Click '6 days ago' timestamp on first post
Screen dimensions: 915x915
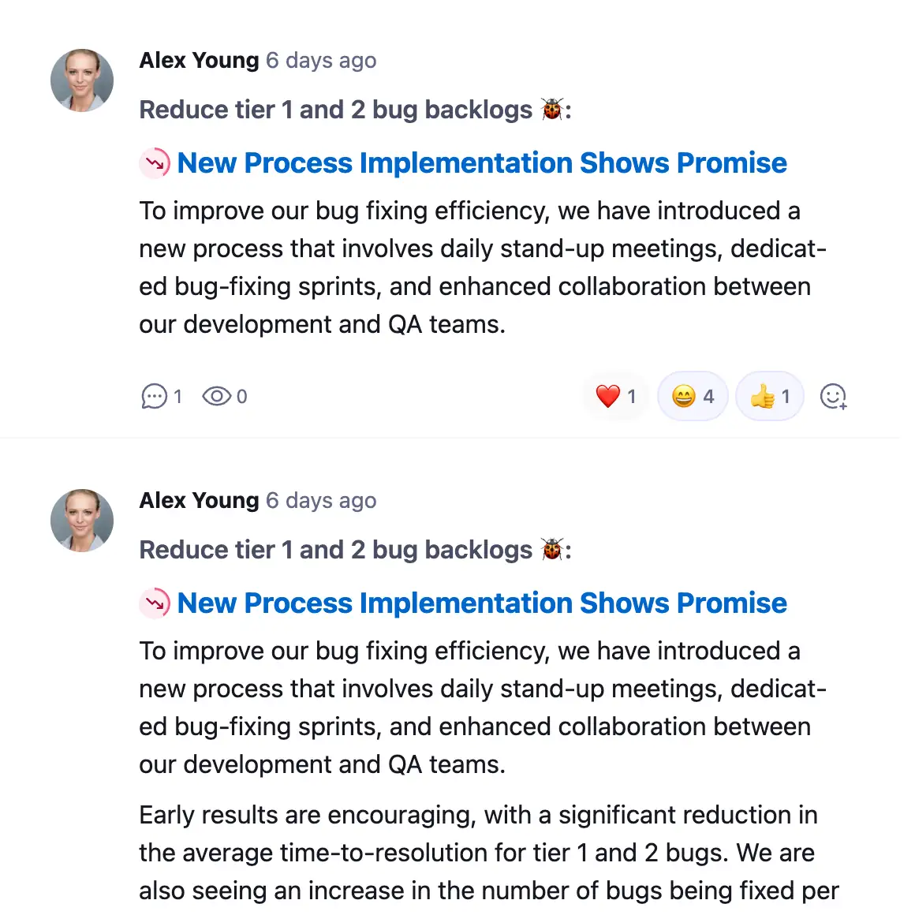point(321,61)
